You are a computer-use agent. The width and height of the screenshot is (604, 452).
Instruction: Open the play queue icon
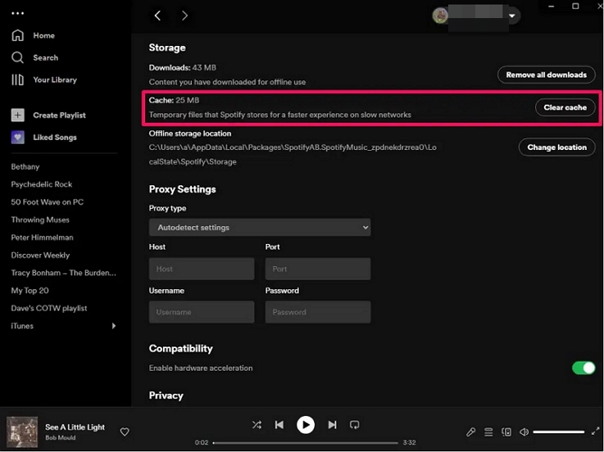488,432
